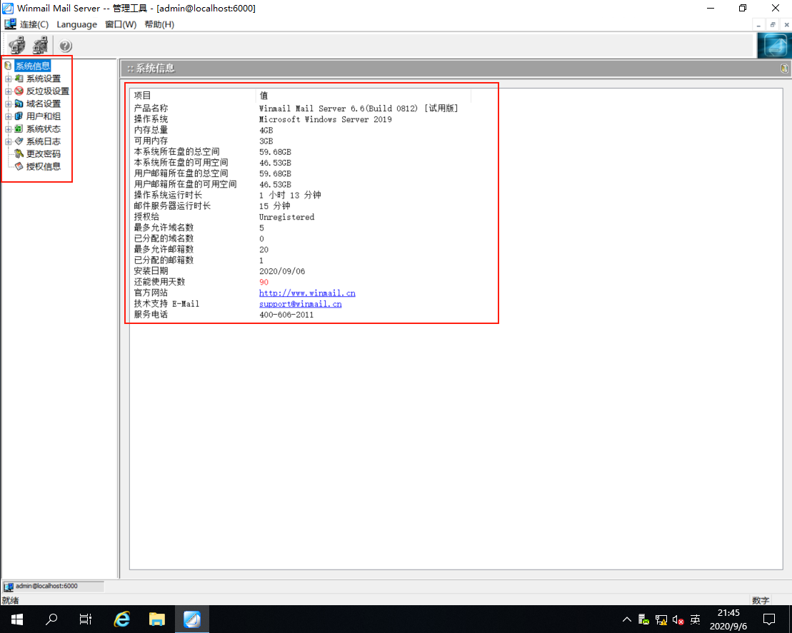Screen dimensions: 792x633
Task: Minimize the inner MDI child window
Action: (x=758, y=25)
